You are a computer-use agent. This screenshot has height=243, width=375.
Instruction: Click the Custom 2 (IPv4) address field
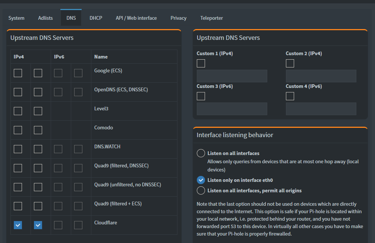(321, 76)
